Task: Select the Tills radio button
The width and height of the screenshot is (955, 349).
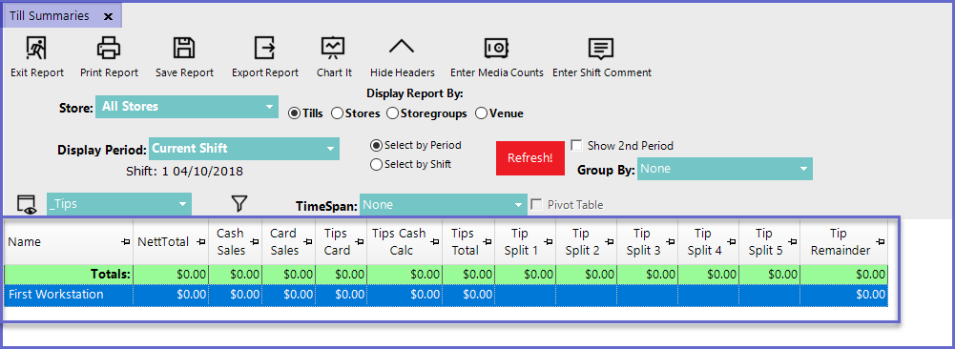Action: [x=294, y=113]
